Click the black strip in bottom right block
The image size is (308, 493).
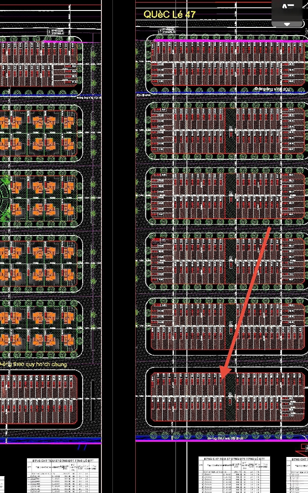[231, 397]
